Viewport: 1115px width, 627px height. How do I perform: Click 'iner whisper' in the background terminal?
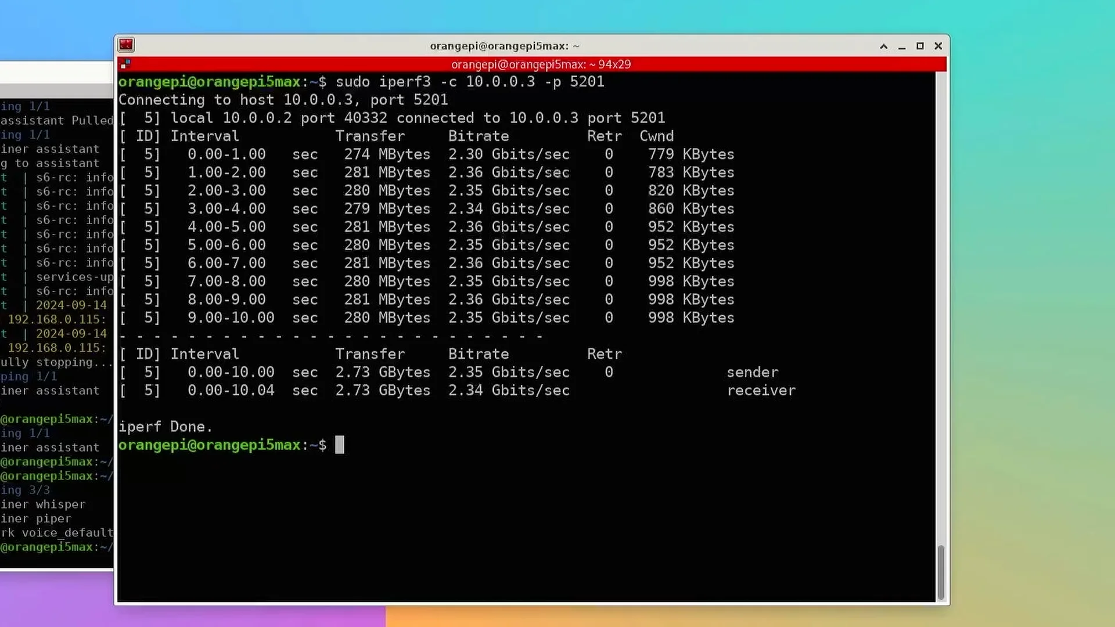(x=43, y=505)
